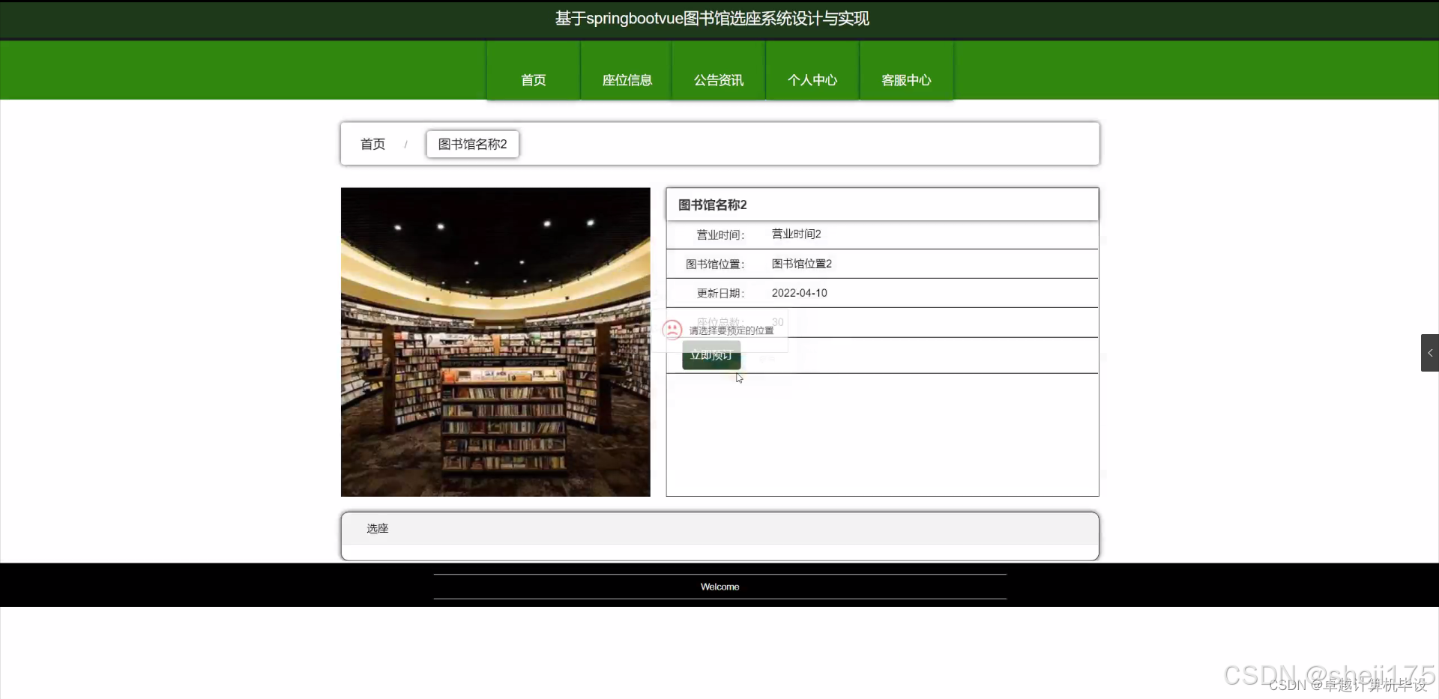Click the 营业时间 label

720,234
